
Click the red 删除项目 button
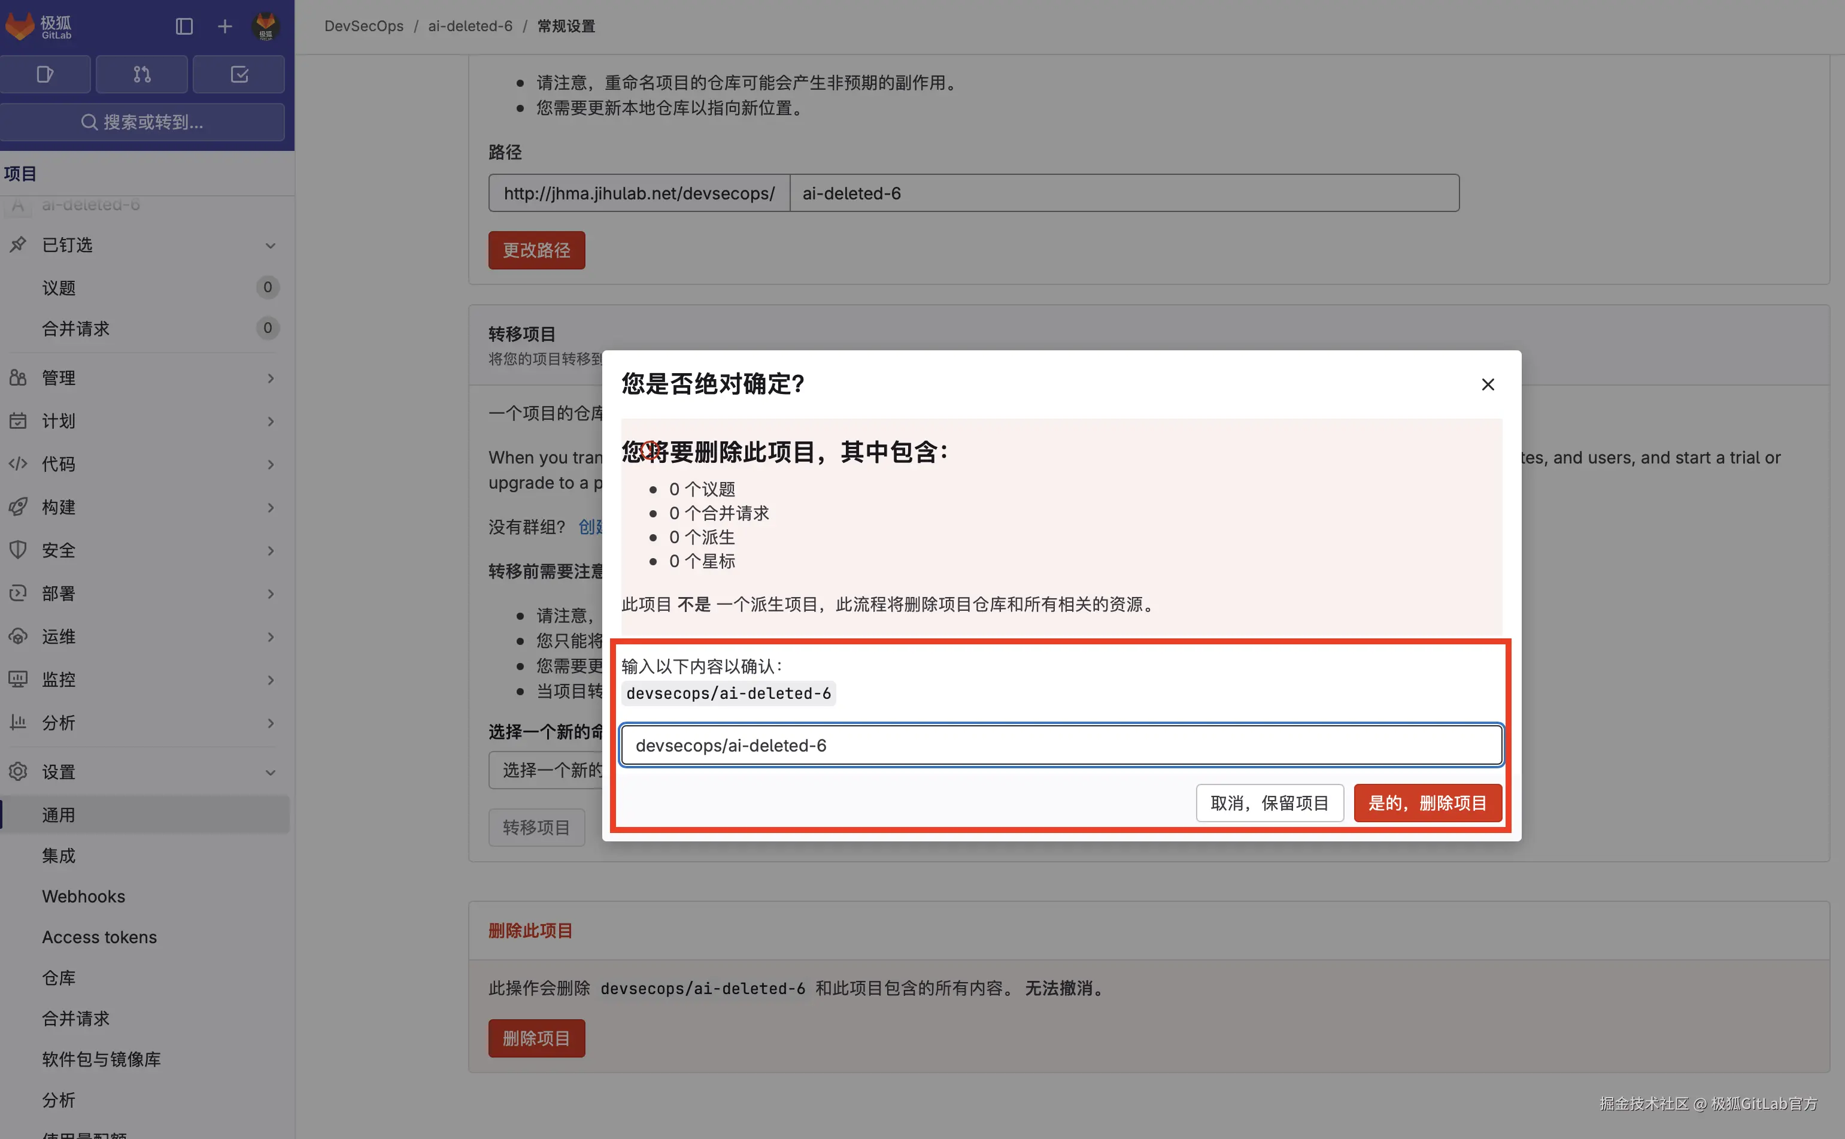click(x=536, y=1037)
